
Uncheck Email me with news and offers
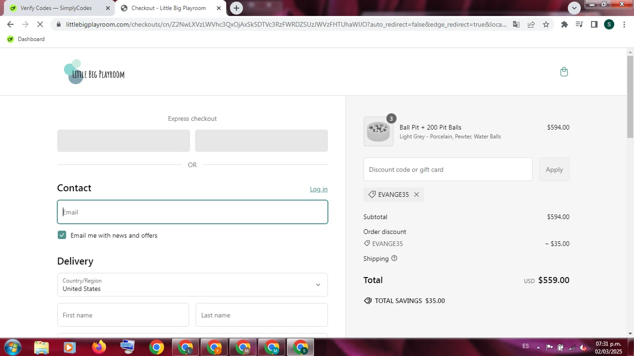(x=62, y=235)
